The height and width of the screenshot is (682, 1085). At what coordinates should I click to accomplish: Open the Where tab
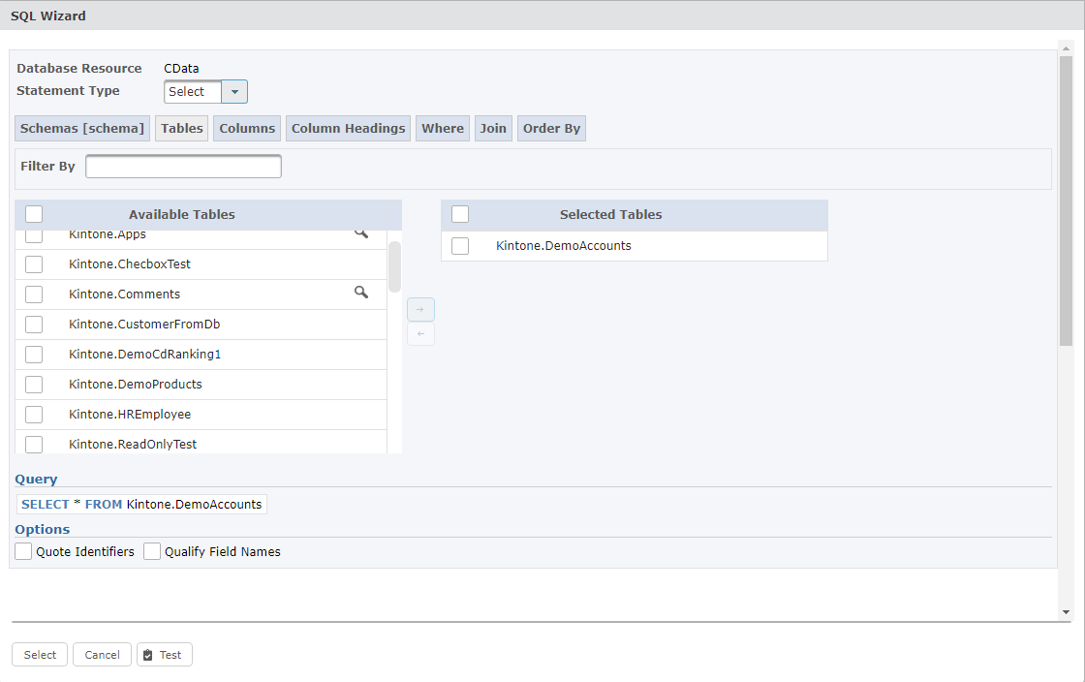pos(443,129)
